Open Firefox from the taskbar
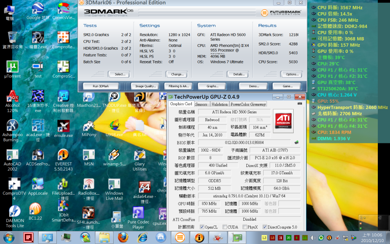The width and height of the screenshot is (390, 244). tap(123, 238)
